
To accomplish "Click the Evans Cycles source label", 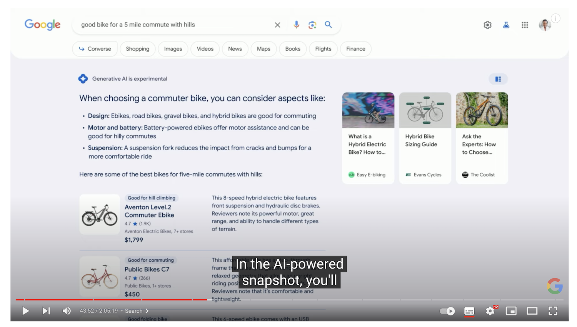I will pos(423,174).
